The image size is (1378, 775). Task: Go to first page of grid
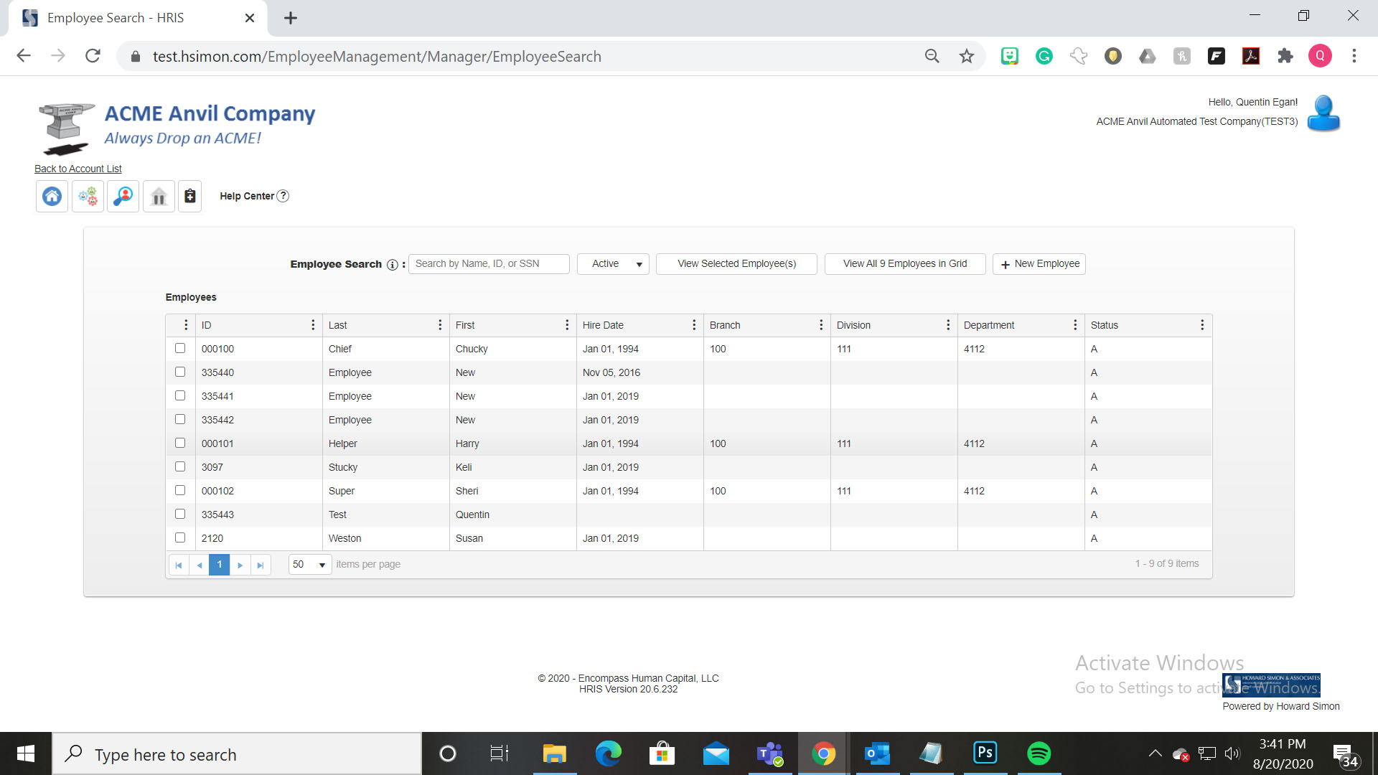(x=179, y=565)
